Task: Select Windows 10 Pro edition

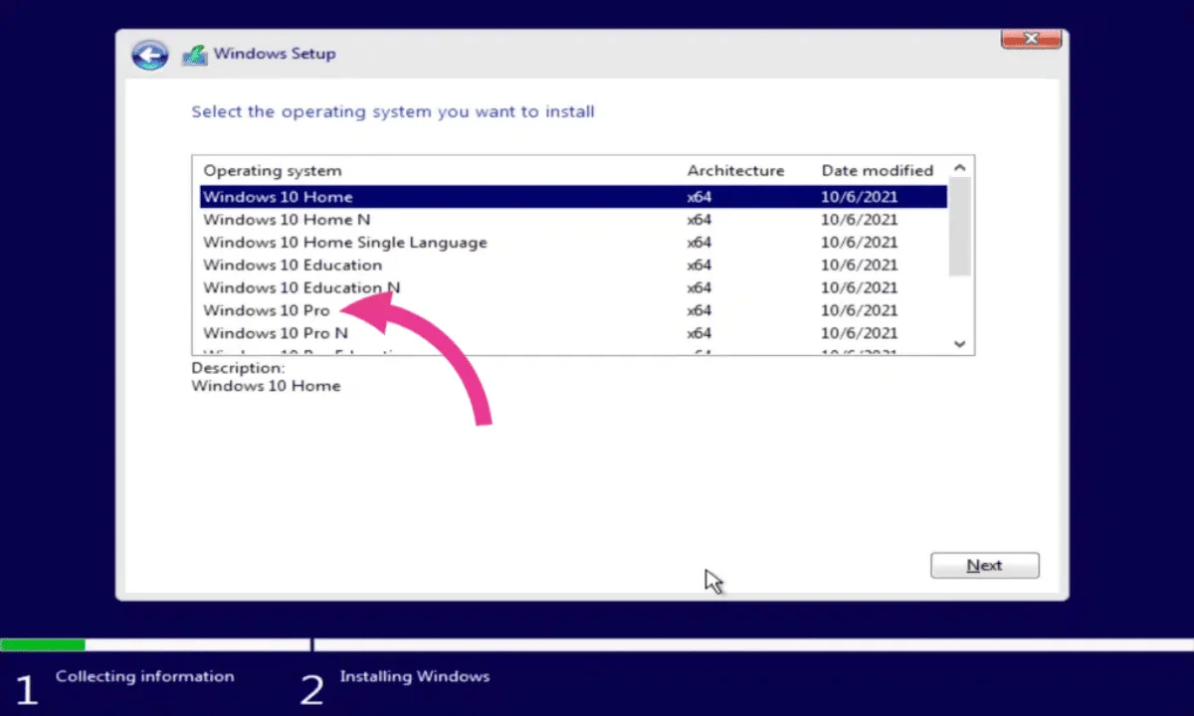Action: point(573,311)
